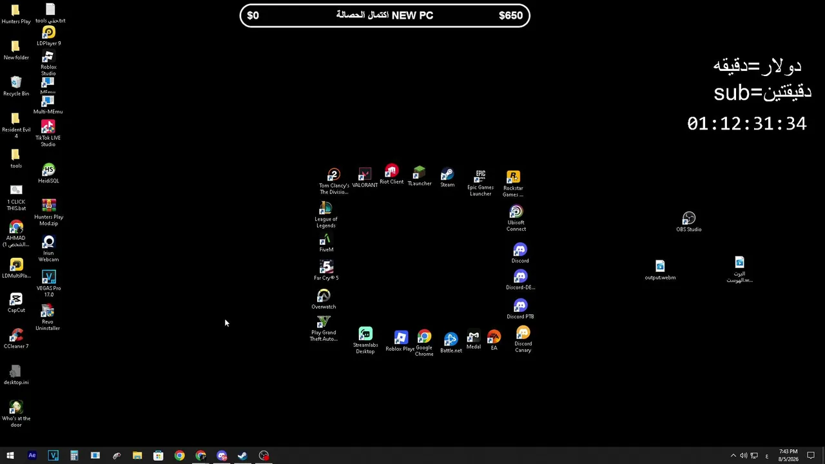Open the Iriun Webcam shortcut
Image resolution: width=825 pixels, height=464 pixels.
point(48,249)
